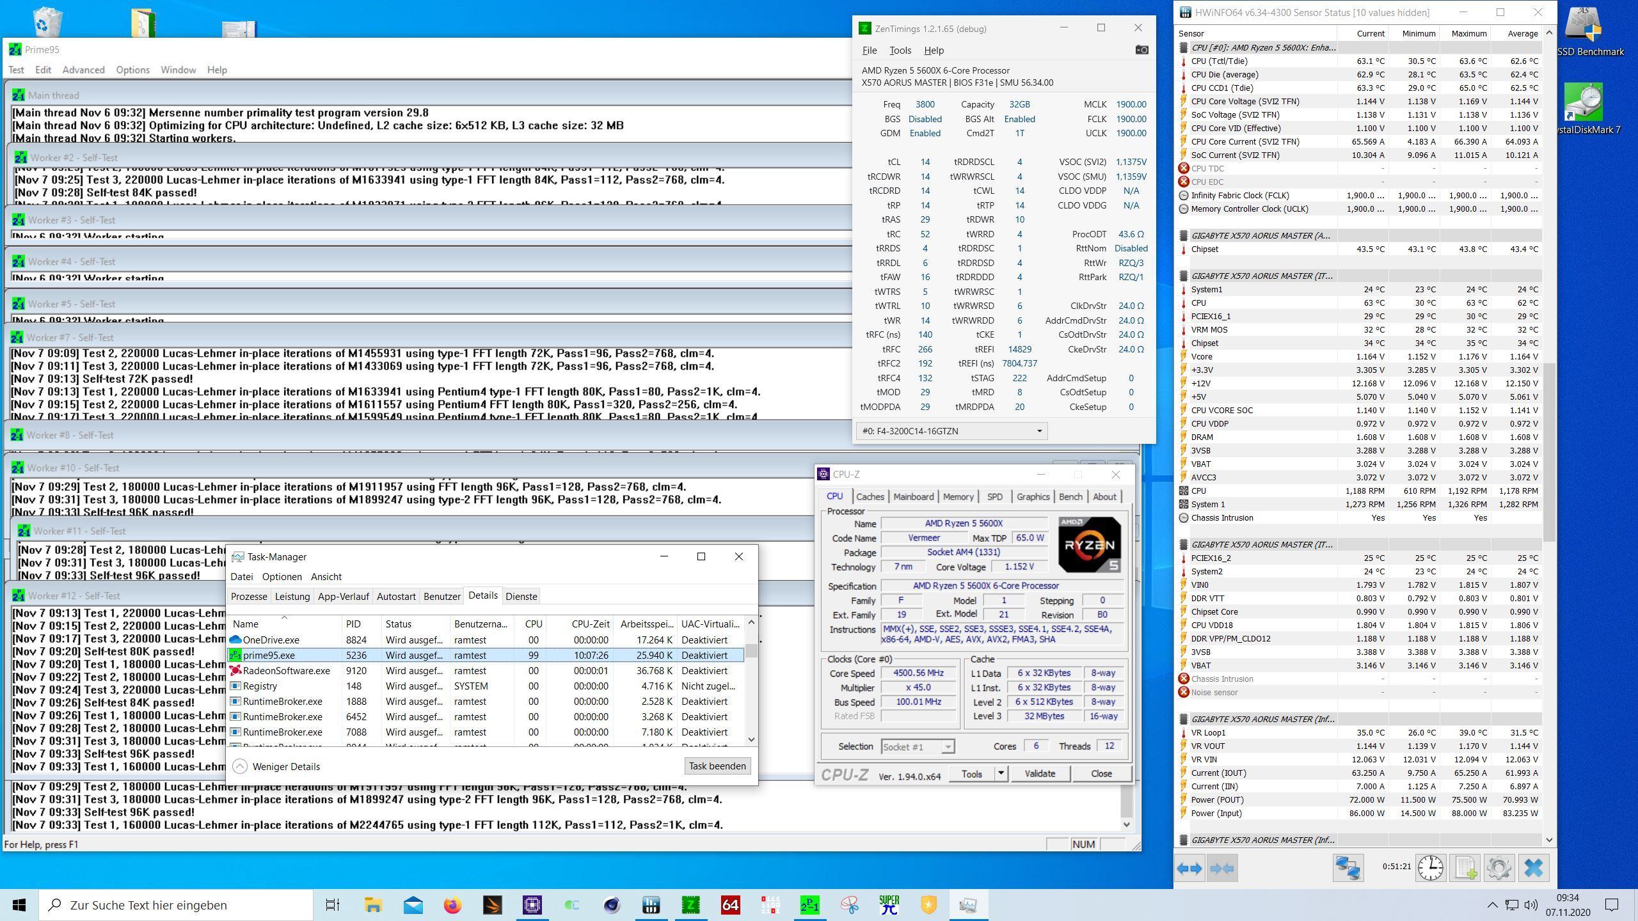This screenshot has height=921, width=1638.
Task: Open CPU-Z Socket selection dropdown
Action: pos(918,746)
